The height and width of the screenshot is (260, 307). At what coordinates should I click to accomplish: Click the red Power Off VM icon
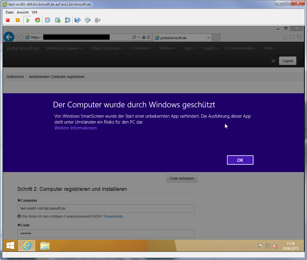pos(8,20)
